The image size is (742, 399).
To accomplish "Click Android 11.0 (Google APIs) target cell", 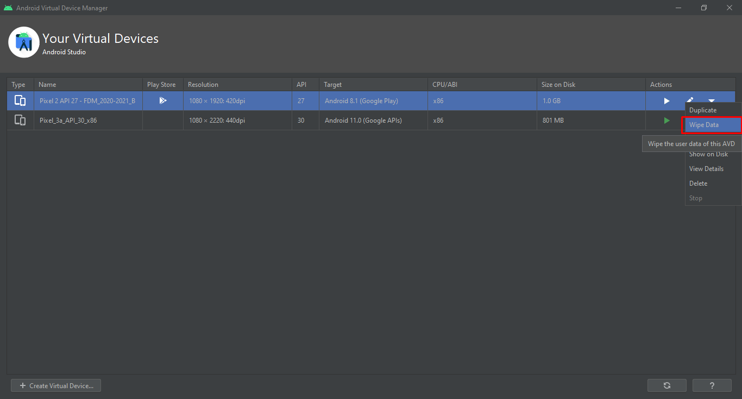I will click(374, 121).
